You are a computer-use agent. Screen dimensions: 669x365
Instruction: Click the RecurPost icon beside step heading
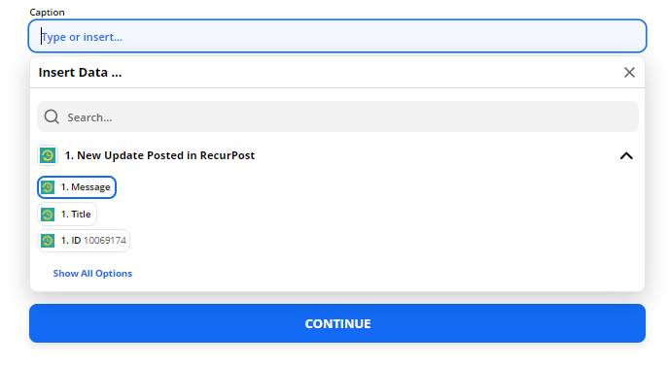(48, 155)
